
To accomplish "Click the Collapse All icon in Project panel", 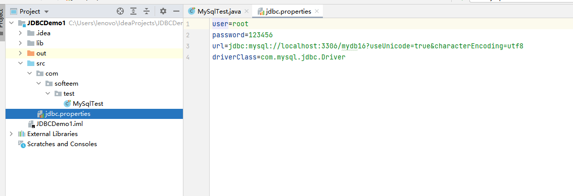I will 147,11.
